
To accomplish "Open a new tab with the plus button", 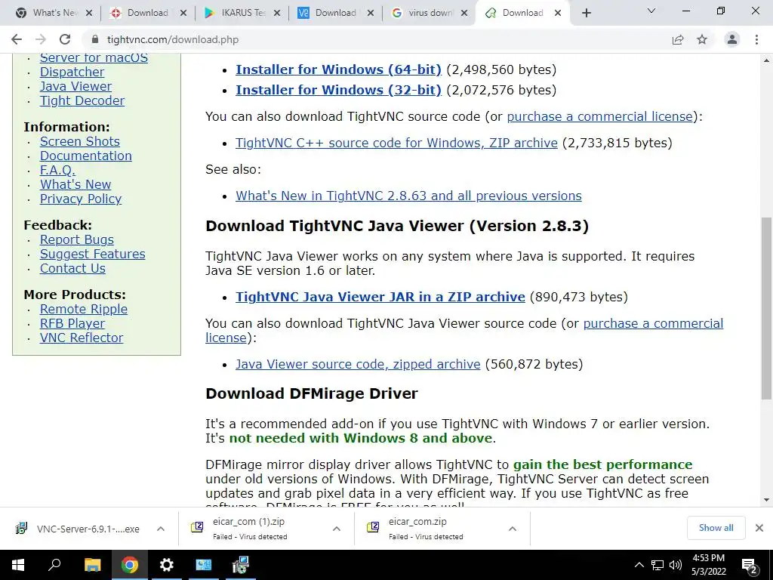I will coord(586,13).
